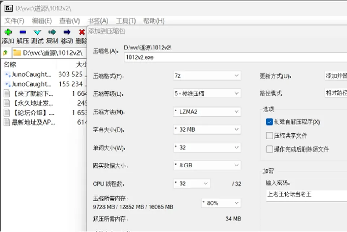
Task: Open the 压缩格式 dropdown showing 7z
Action: (207, 76)
